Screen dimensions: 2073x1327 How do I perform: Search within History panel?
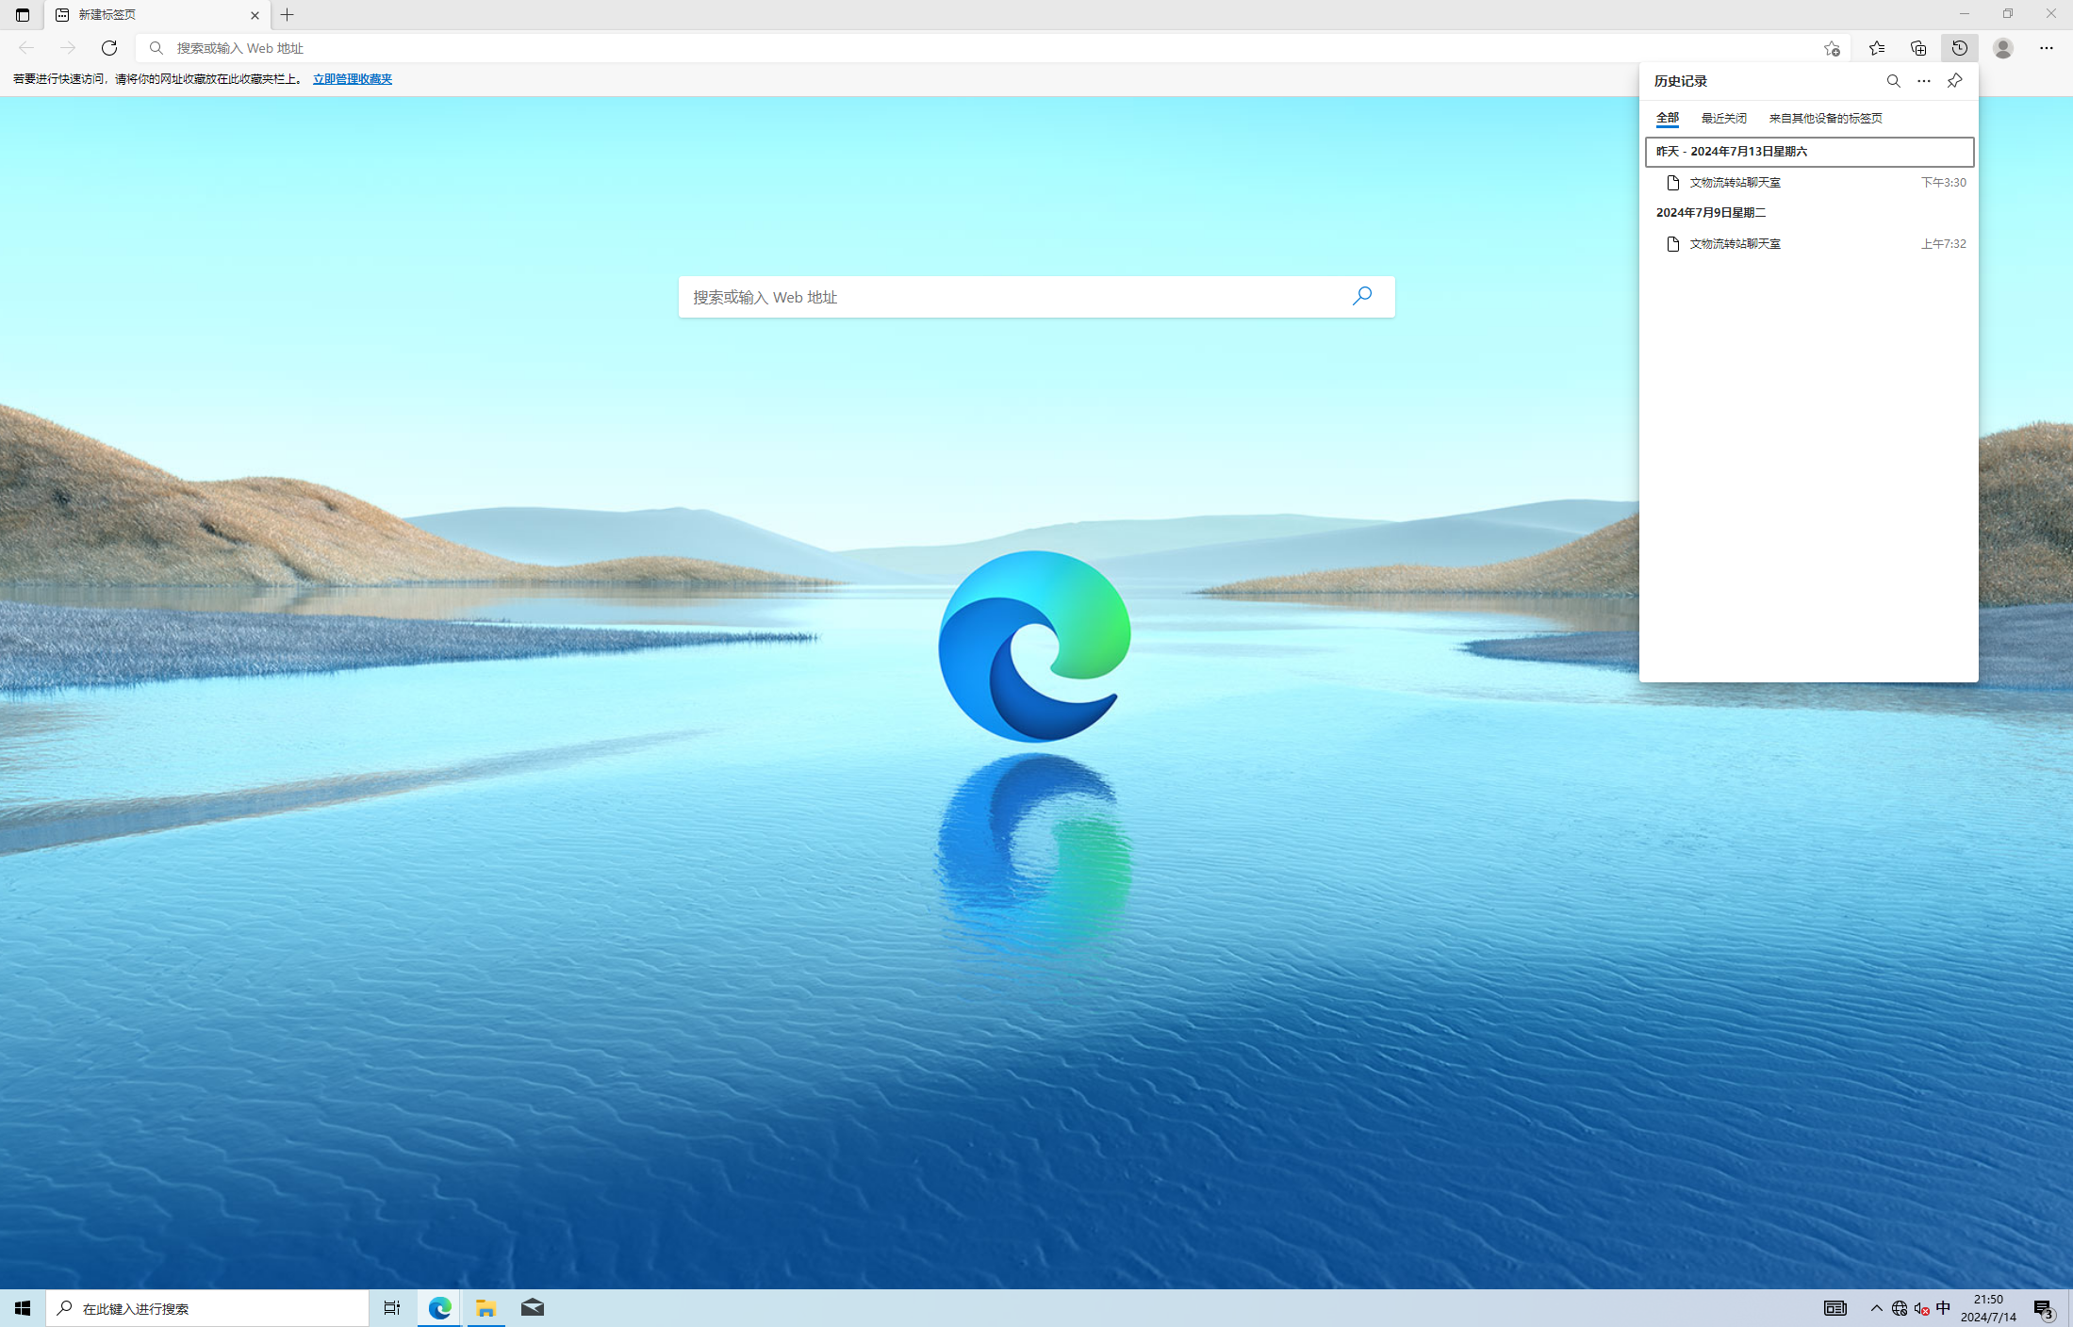click(1893, 81)
